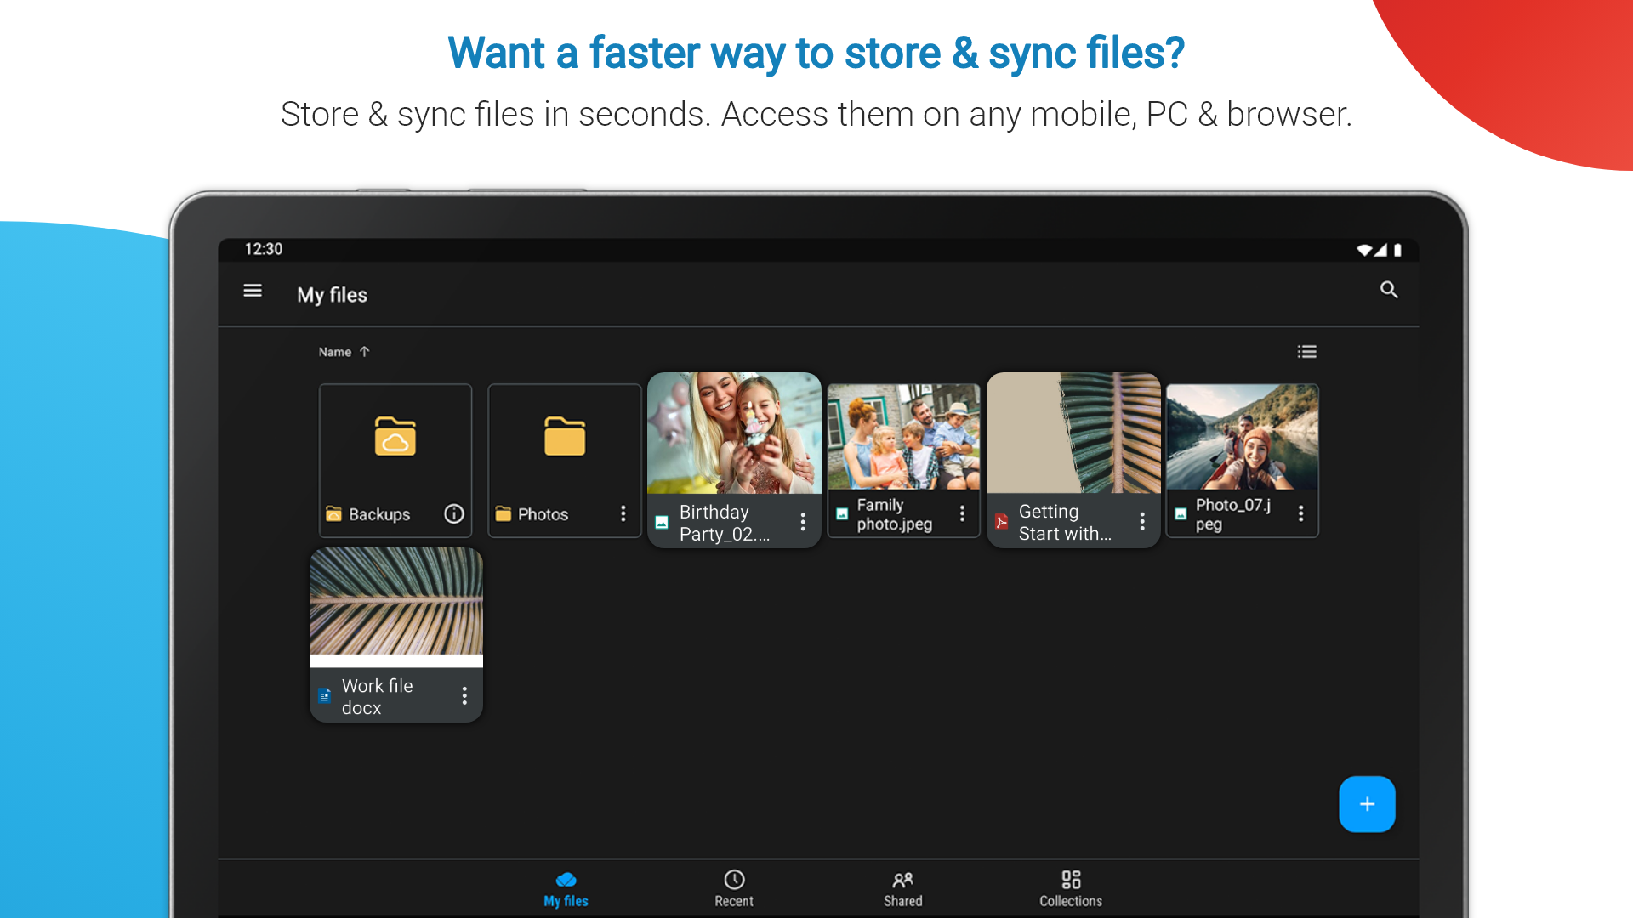Viewport: 1633px width, 918px height.
Task: Click the search magnifier icon
Action: 1388,291
